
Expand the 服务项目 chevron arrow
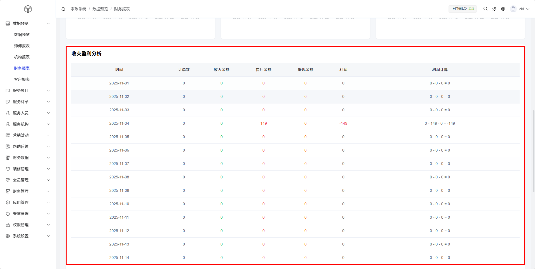(48, 91)
